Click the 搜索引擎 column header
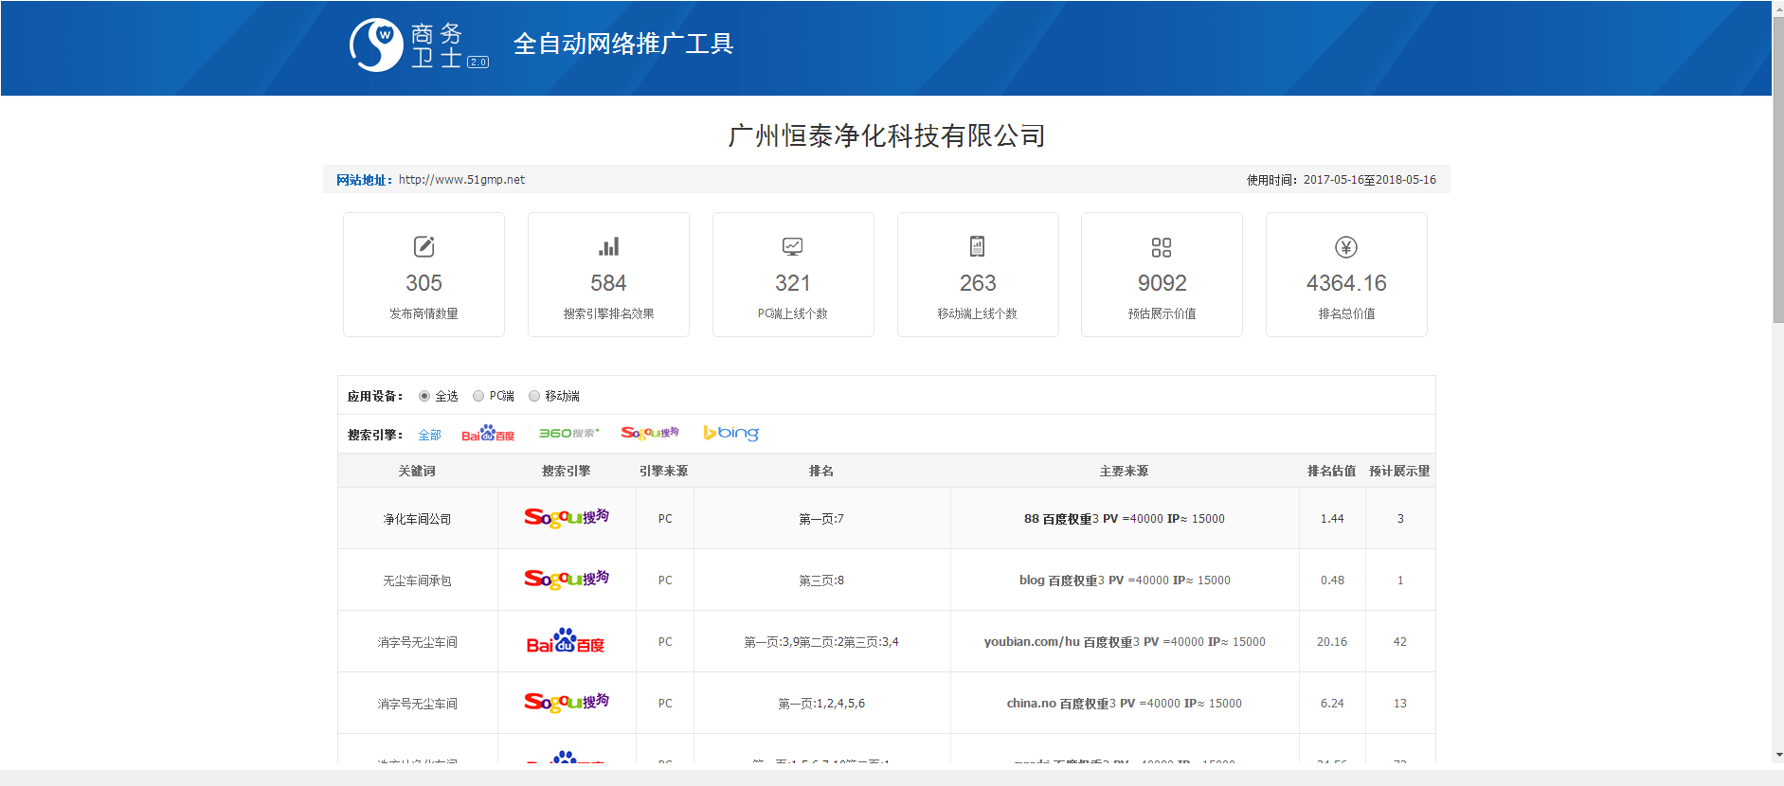 566,471
